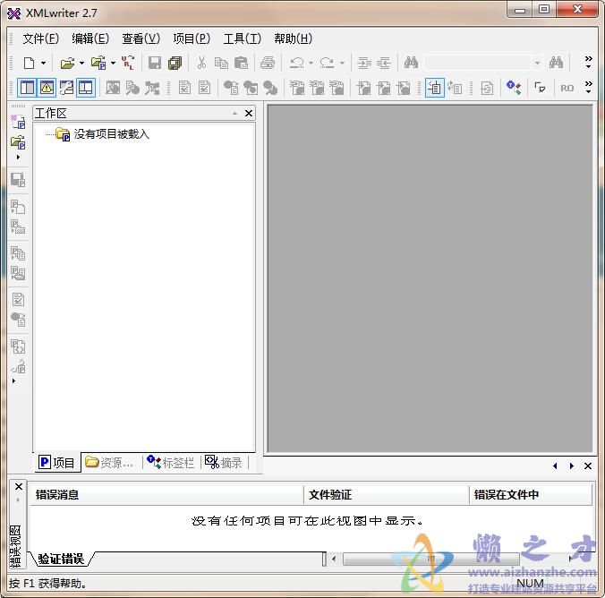Click the Increase indent icon
This screenshot has height=598, width=605.
[364, 63]
